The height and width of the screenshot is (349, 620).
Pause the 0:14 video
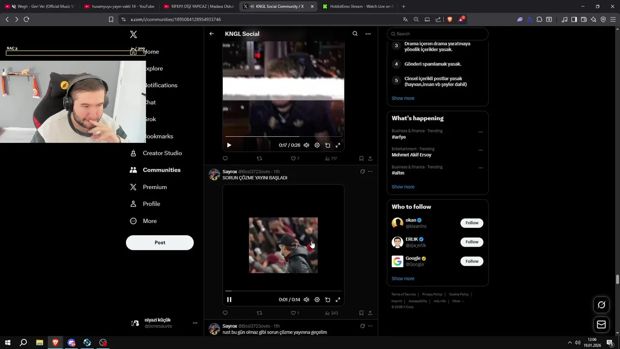tap(229, 300)
